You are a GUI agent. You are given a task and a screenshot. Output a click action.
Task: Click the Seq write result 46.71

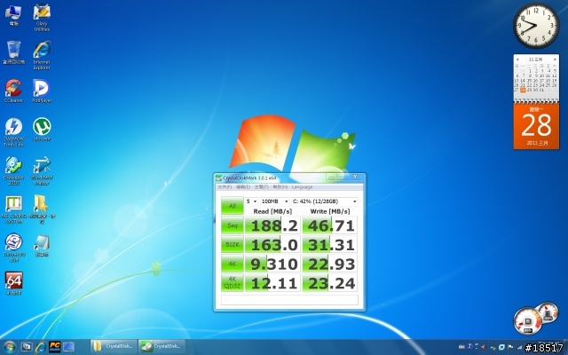tap(329, 225)
